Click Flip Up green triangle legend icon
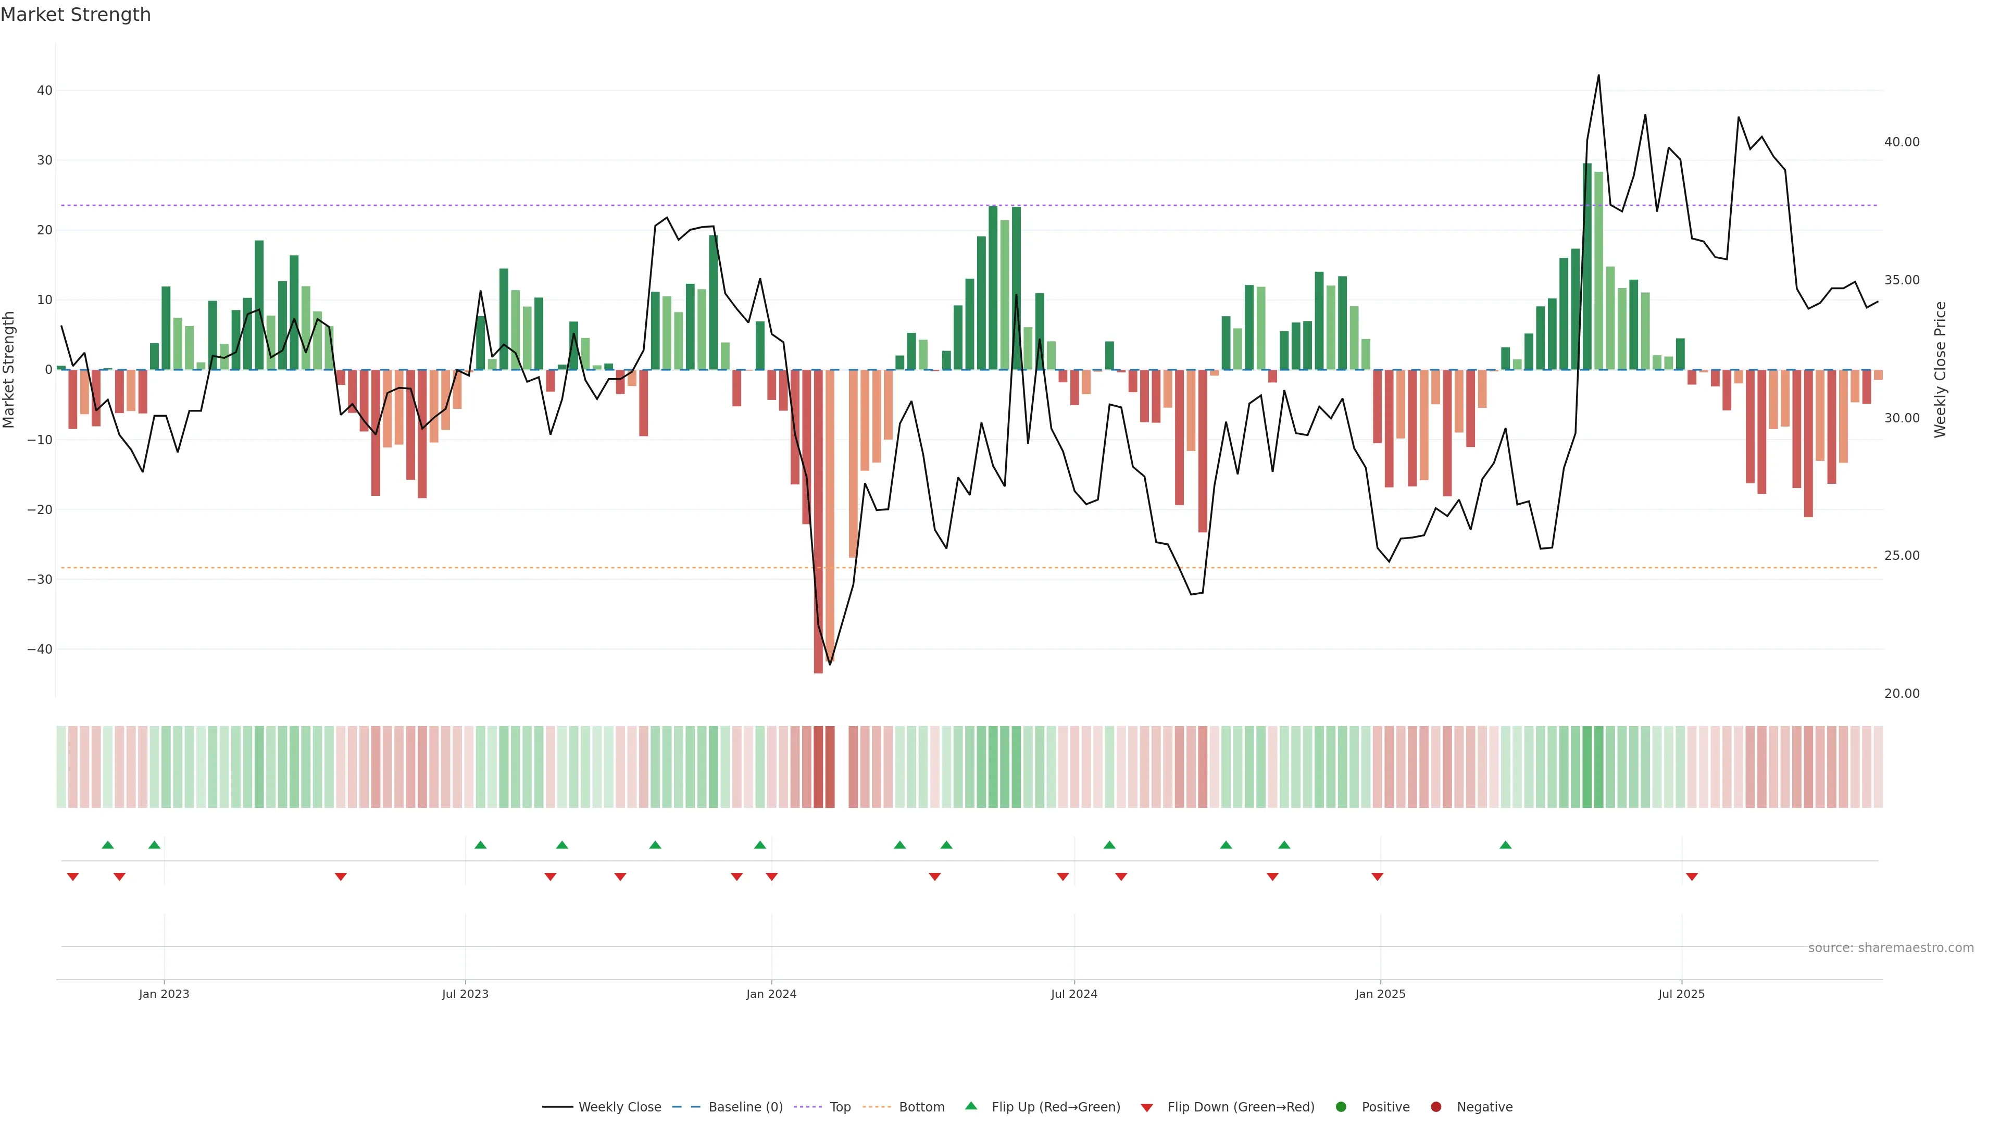Viewport: 2000px width, 1125px height. 970,1106
